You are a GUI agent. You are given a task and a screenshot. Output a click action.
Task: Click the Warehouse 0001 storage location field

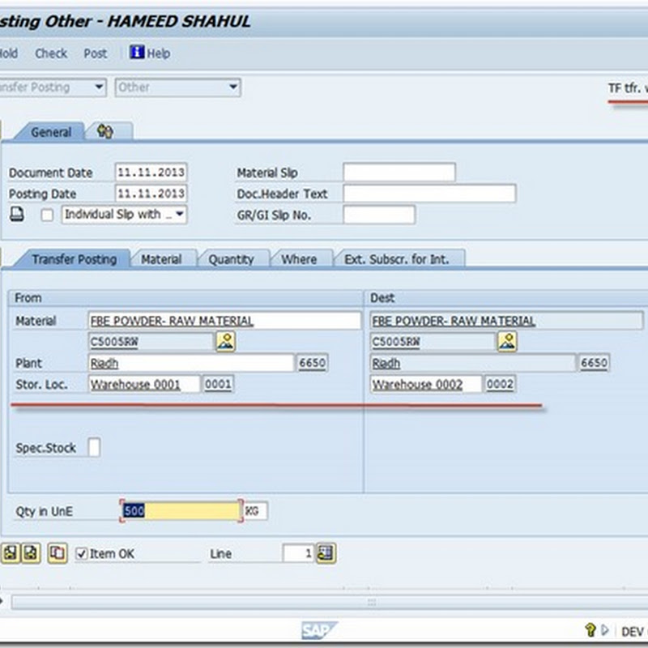[144, 384]
